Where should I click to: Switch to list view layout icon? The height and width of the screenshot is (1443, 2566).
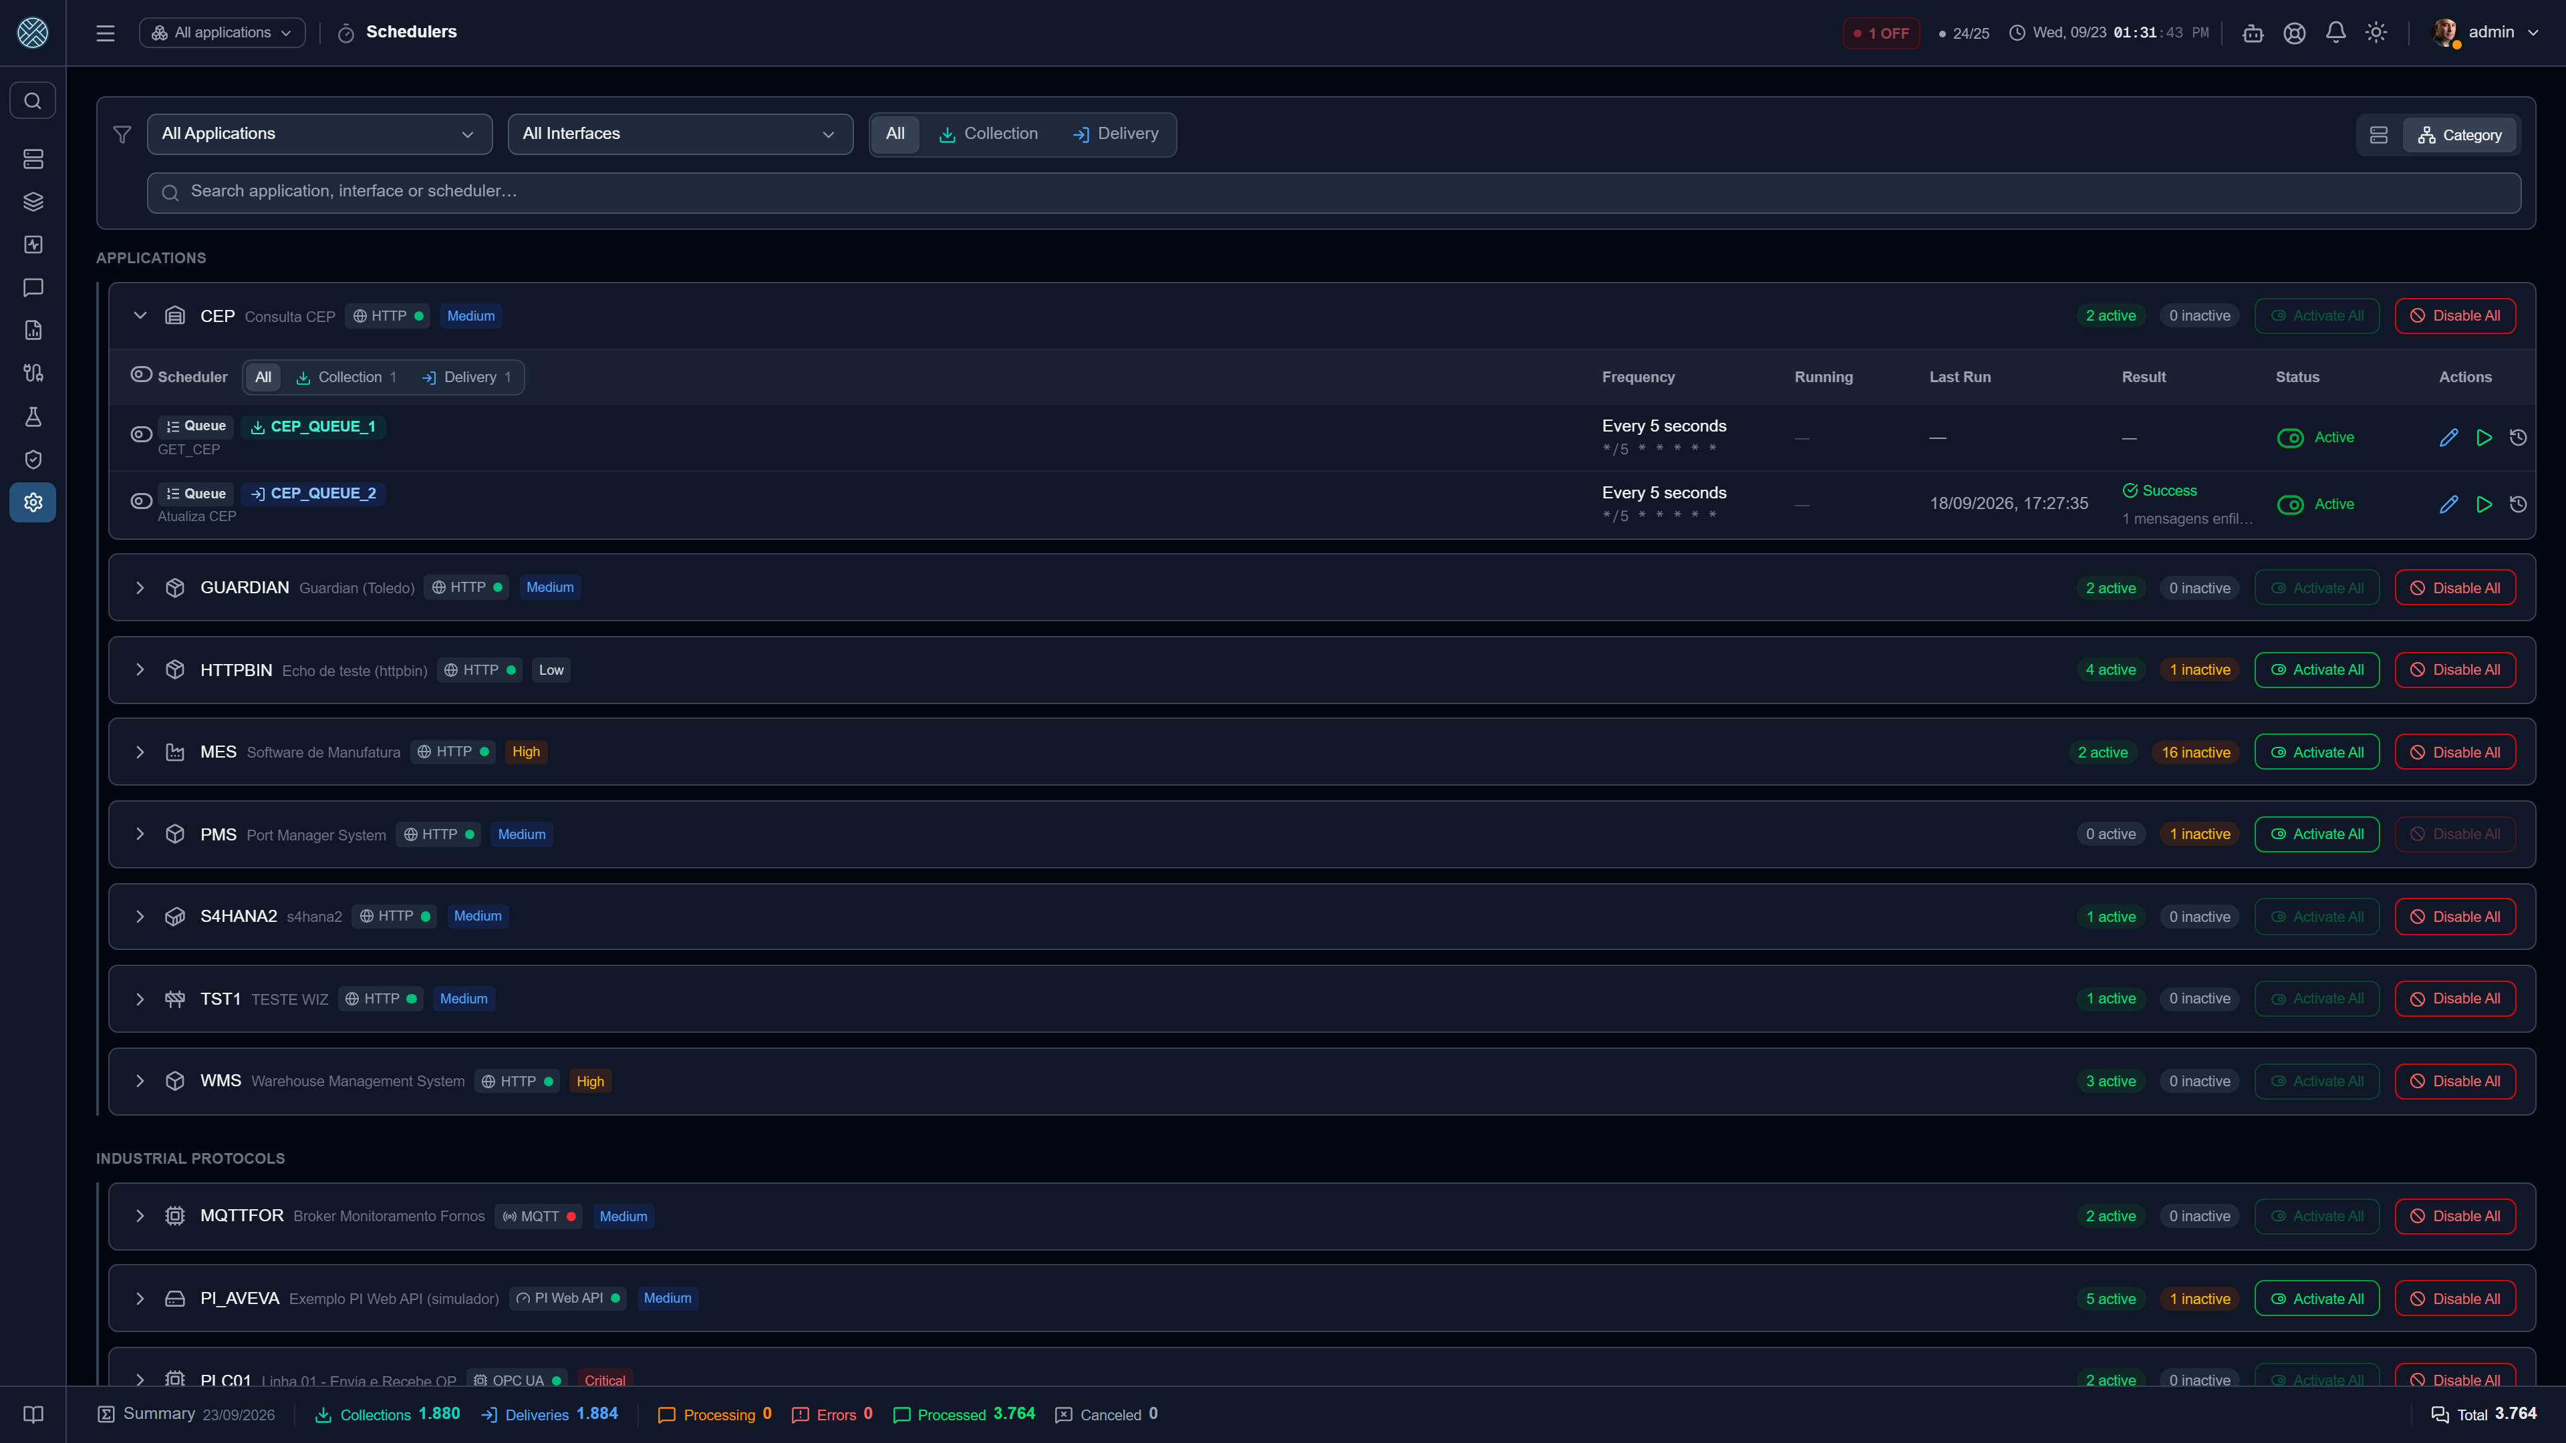tap(2379, 134)
